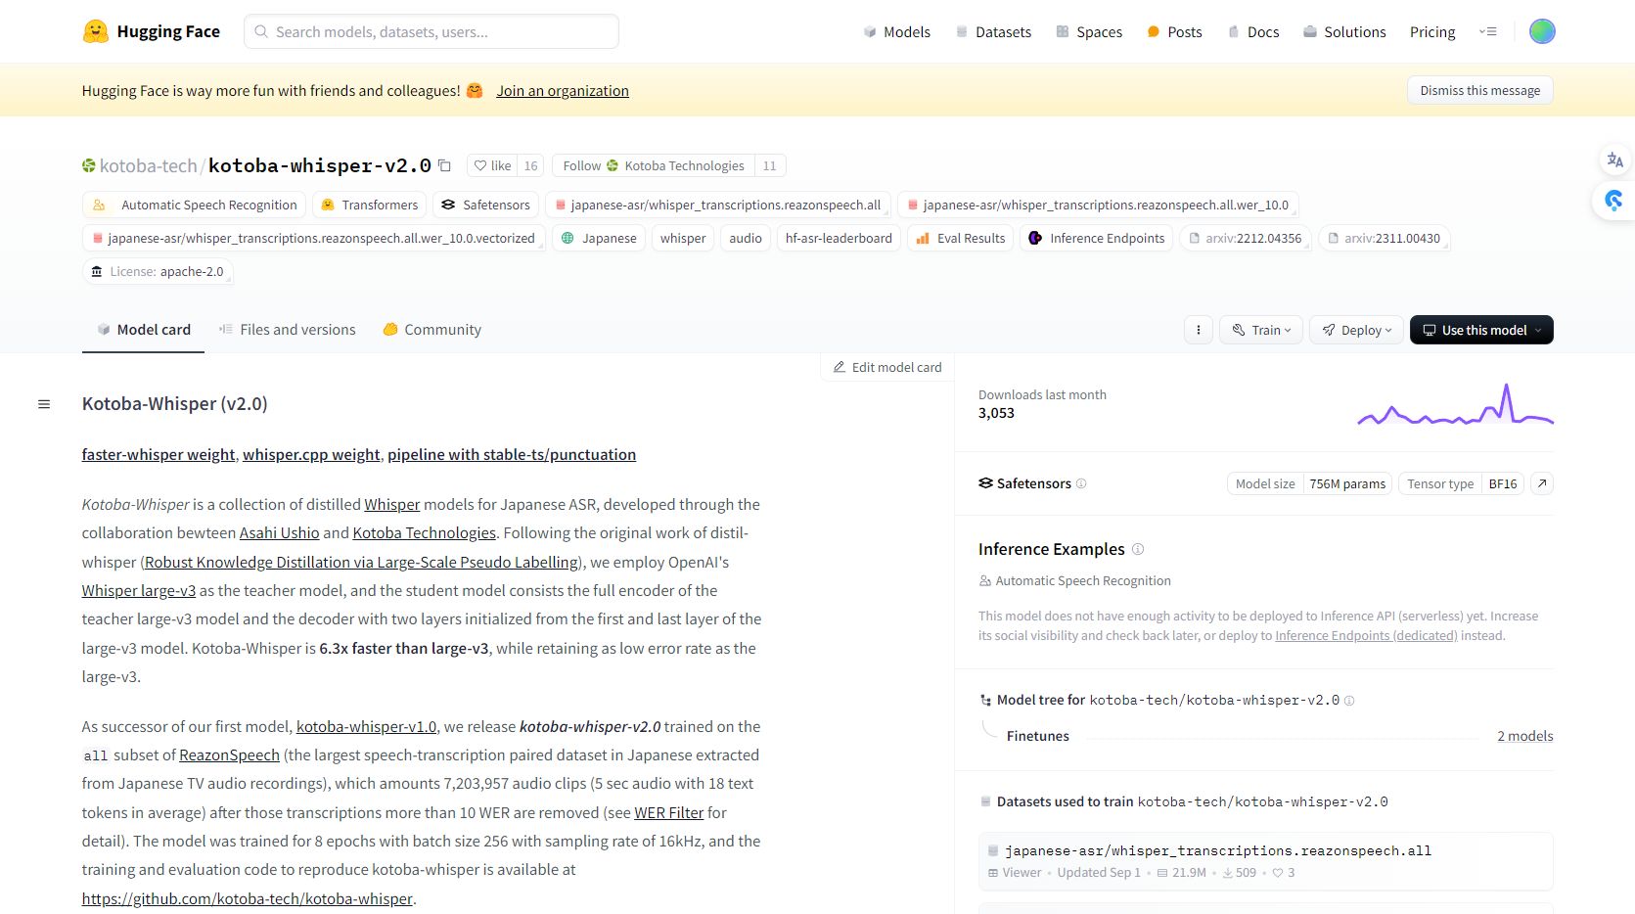1635x914 pixels.
Task: Select the Automatic Speech Recognition tag
Action: point(195,205)
